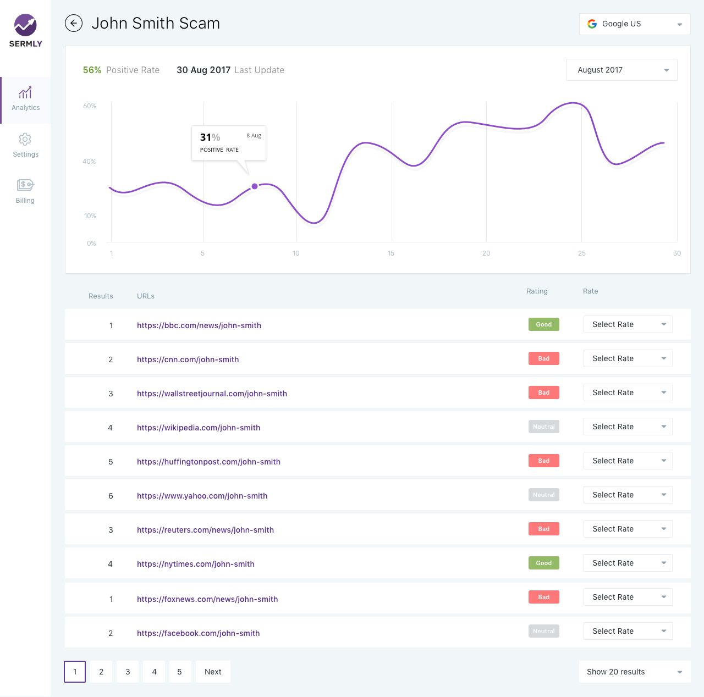Open Select Rate for reuters.com row
The image size is (704, 697).
628,529
